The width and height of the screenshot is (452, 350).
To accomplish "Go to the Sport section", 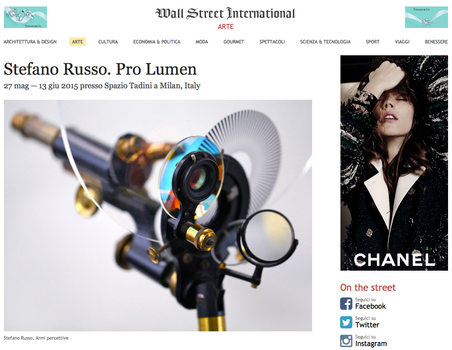I will pyautogui.click(x=373, y=42).
